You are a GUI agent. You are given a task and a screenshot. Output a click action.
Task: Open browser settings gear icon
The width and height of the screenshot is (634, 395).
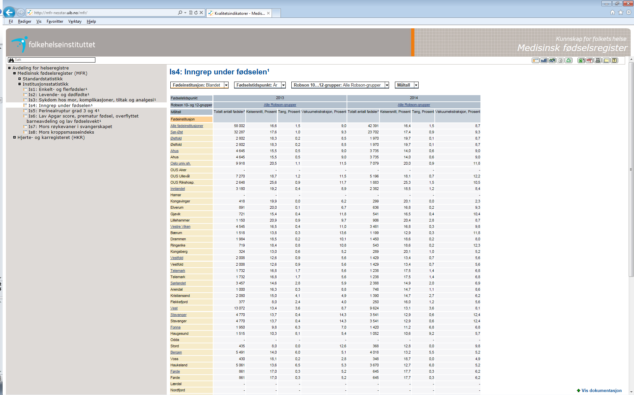[x=628, y=12]
